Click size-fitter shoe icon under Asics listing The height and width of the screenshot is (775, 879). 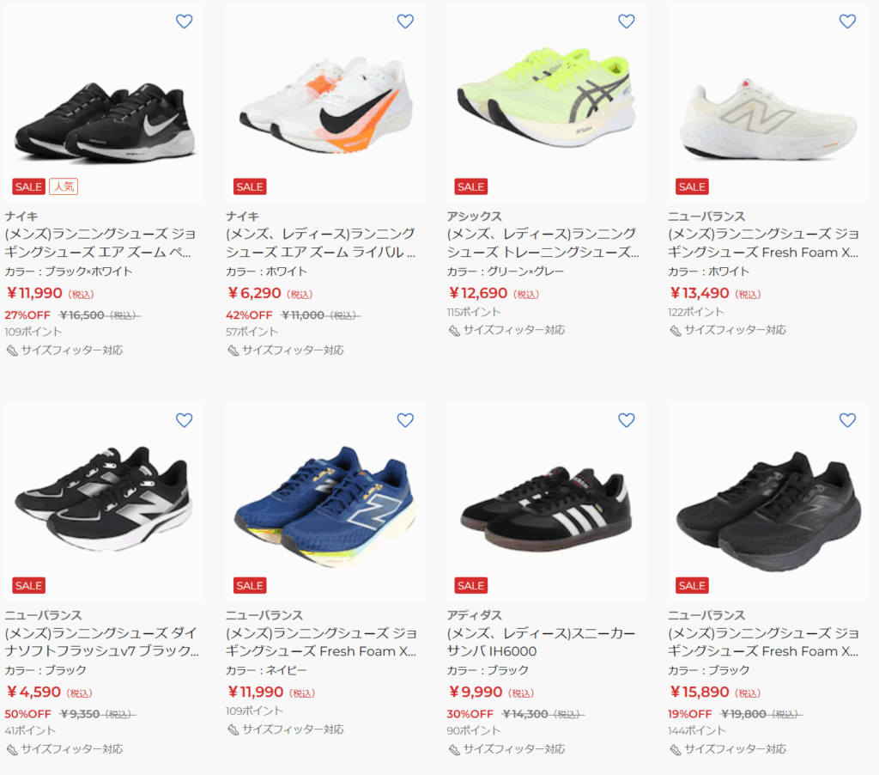click(x=454, y=331)
